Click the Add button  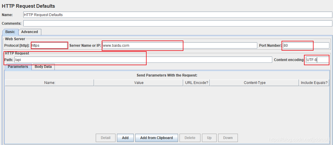click(x=125, y=138)
